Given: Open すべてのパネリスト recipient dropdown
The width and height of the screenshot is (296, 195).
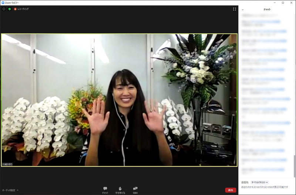Looking at the screenshot, I should [x=260, y=182].
